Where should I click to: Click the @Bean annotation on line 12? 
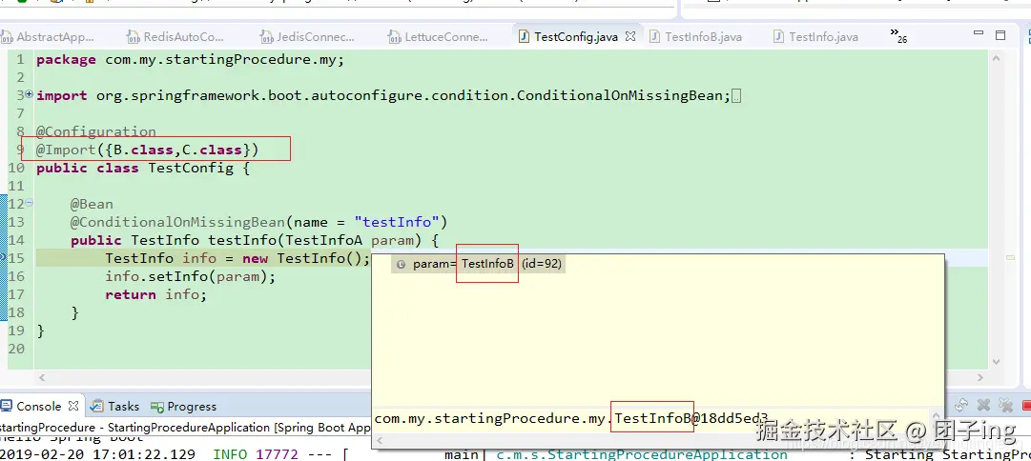coord(93,204)
